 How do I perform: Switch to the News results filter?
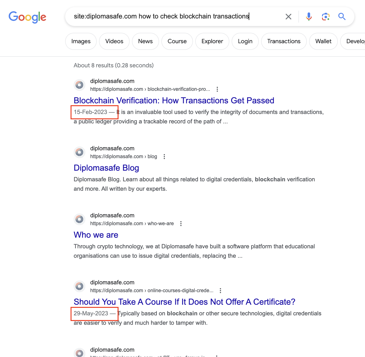tap(145, 41)
